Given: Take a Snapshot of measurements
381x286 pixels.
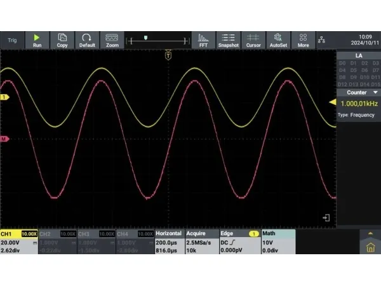Looking at the screenshot, I should pyautogui.click(x=228, y=40).
